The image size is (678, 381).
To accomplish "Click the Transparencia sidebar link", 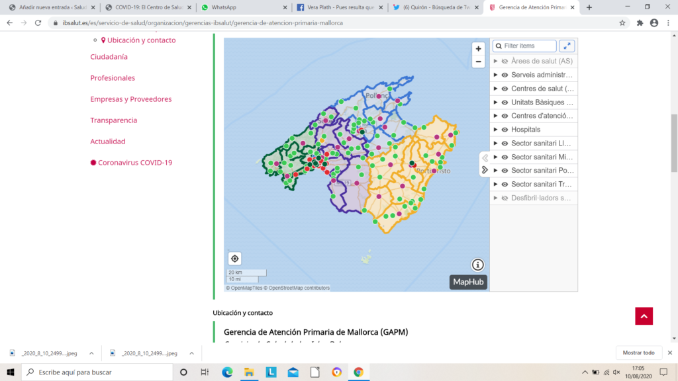I will (x=113, y=120).
